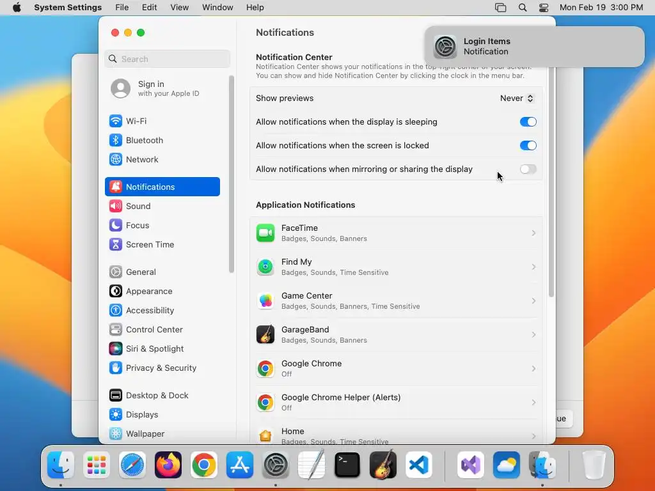Open Trash in the Dock
Viewport: 655px width, 491px height.
pyautogui.click(x=594, y=465)
